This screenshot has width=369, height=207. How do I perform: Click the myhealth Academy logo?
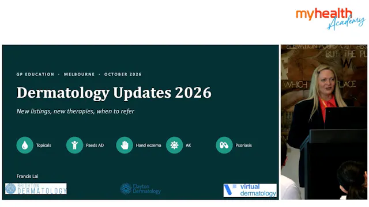(330, 19)
